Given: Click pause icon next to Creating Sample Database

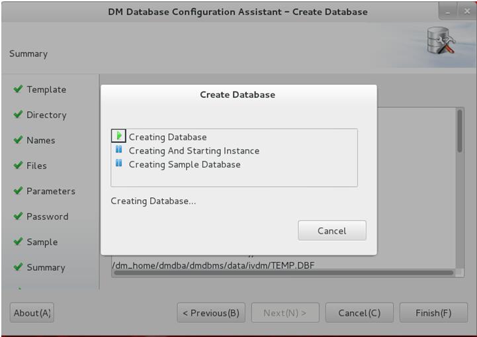Looking at the screenshot, I should tap(118, 163).
